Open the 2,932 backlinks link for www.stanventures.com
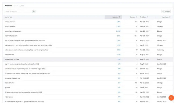 click(118, 31)
